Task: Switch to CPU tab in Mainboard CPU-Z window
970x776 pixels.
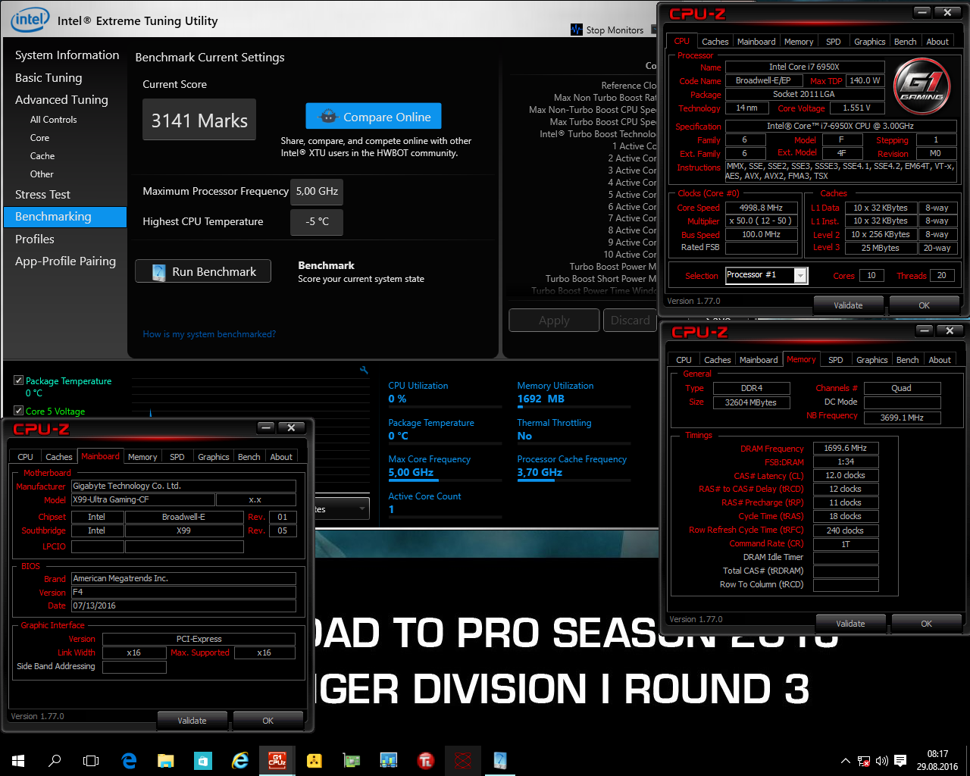Action: pyautogui.click(x=25, y=457)
